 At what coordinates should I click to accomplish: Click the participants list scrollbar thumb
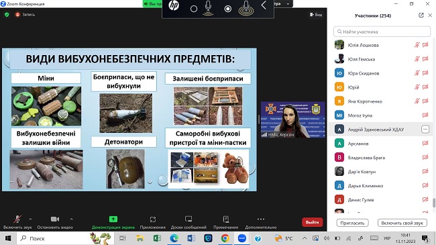(434, 203)
